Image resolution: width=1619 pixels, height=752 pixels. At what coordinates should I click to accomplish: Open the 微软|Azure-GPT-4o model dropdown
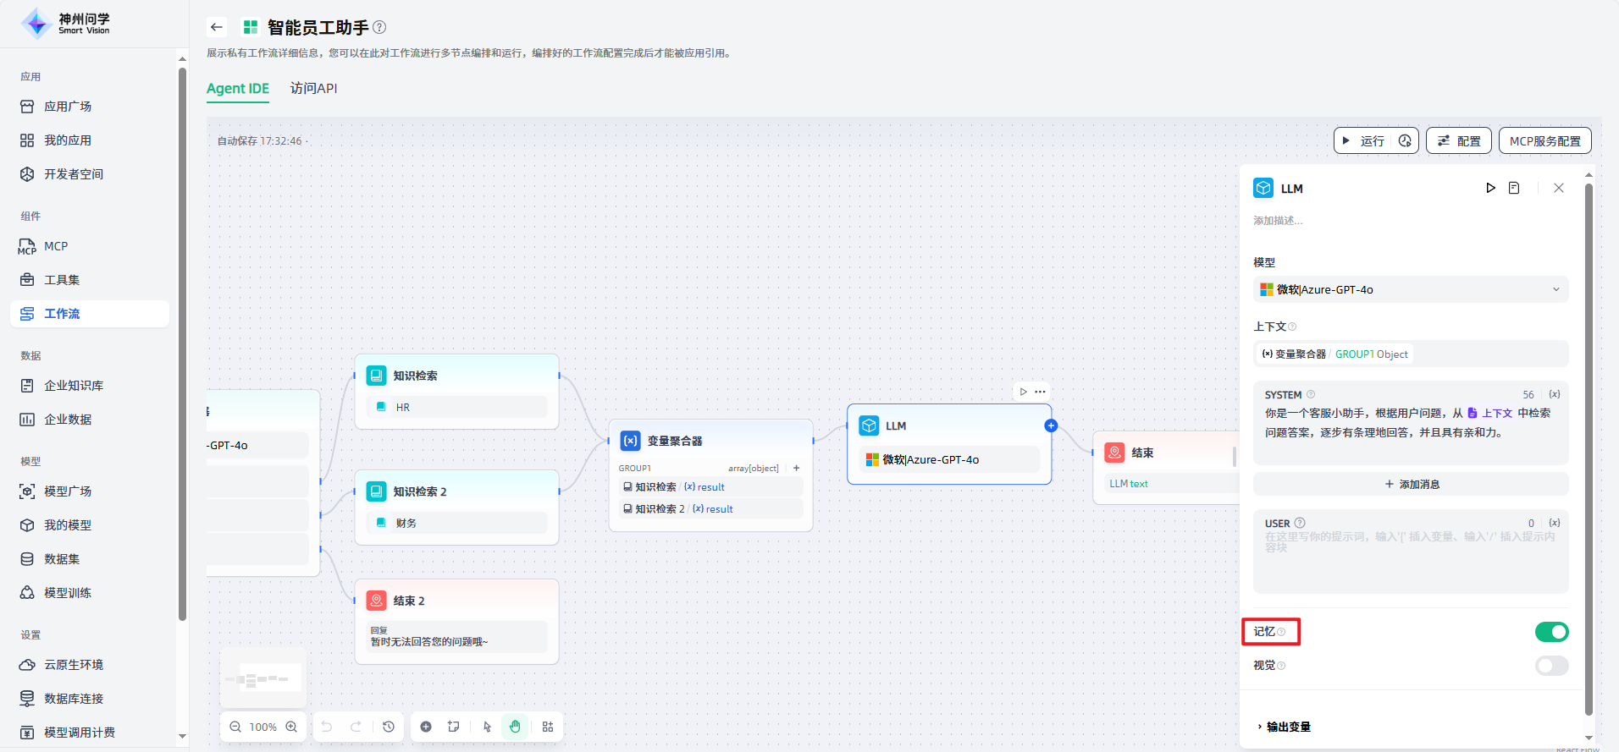pos(1410,289)
